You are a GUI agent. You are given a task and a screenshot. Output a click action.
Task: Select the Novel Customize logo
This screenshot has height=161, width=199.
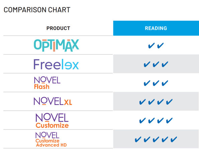[x=52, y=121]
